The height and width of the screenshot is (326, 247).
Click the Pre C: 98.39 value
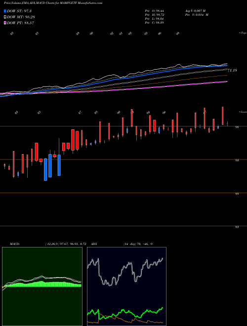(154, 23)
